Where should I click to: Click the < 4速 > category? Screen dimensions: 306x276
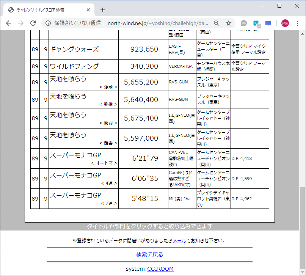[109, 183]
